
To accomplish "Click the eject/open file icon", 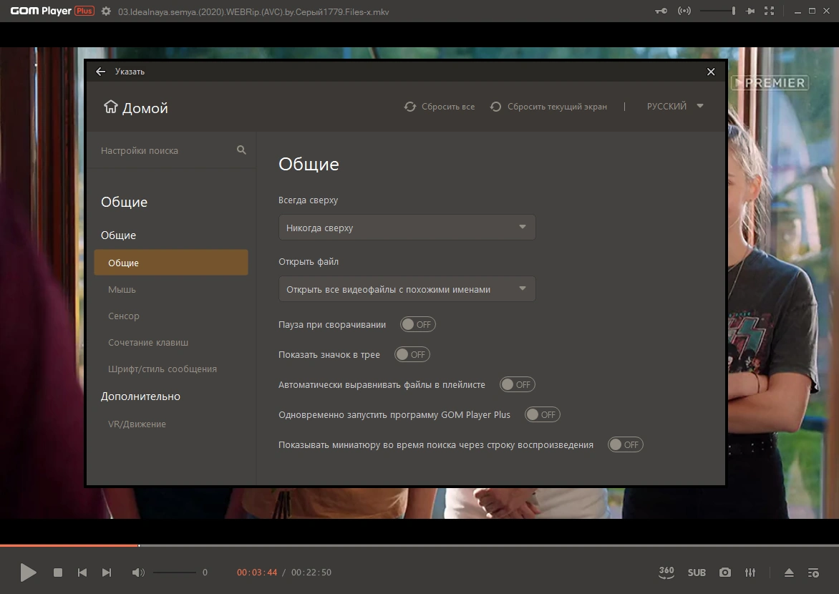I will click(789, 573).
